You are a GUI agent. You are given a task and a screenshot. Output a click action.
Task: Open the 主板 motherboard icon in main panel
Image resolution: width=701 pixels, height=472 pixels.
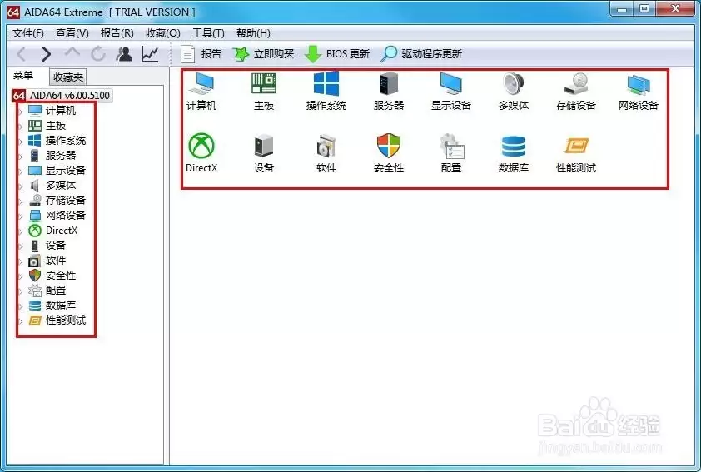[x=264, y=92]
